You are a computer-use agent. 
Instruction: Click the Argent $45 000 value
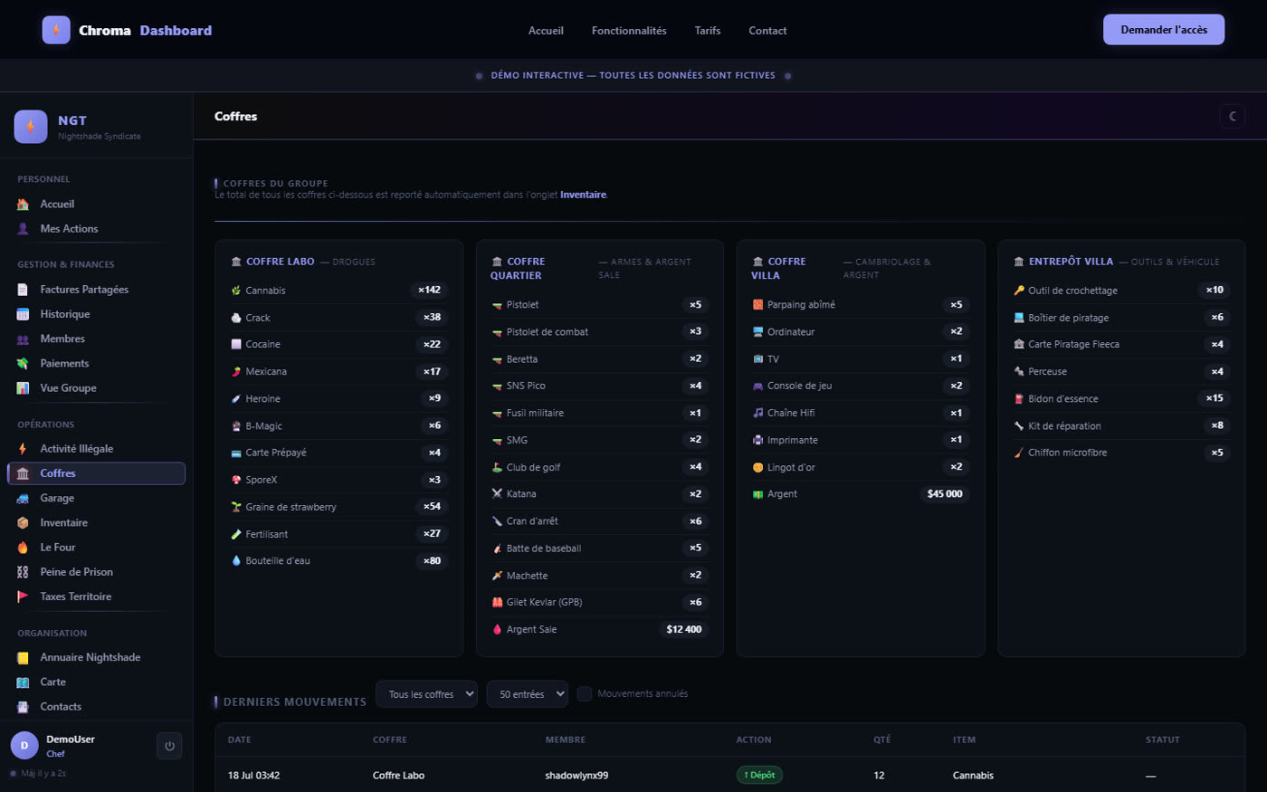point(945,494)
